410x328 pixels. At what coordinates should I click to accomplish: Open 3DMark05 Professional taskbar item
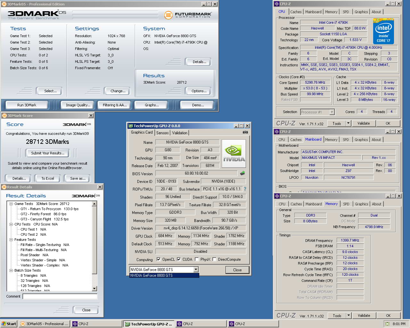[44, 324]
